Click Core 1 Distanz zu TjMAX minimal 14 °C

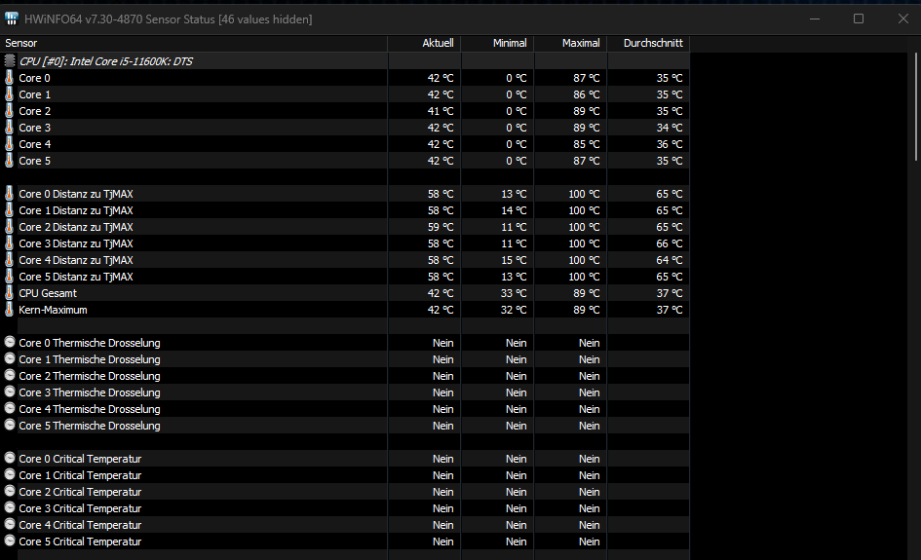(514, 210)
